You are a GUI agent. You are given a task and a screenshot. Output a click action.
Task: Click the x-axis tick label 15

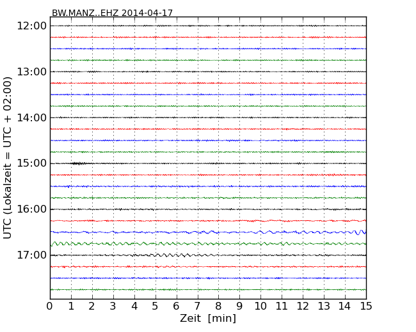(366, 306)
